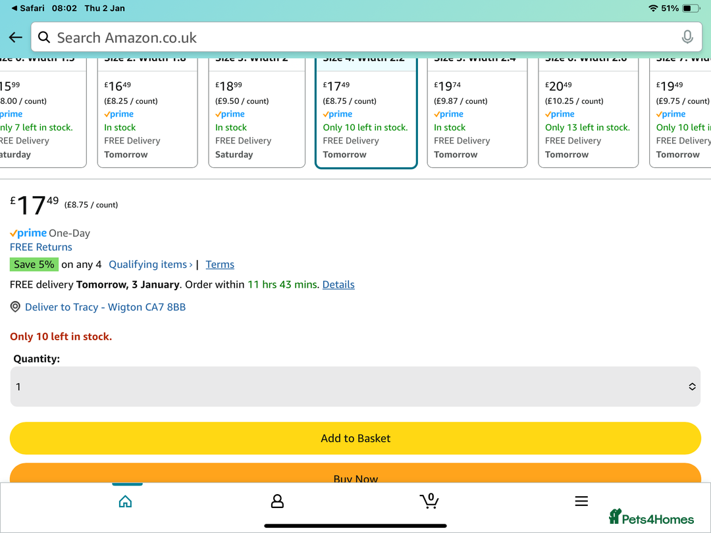Open delivery Details link
Viewport: 711px width, 533px height.
click(x=338, y=285)
